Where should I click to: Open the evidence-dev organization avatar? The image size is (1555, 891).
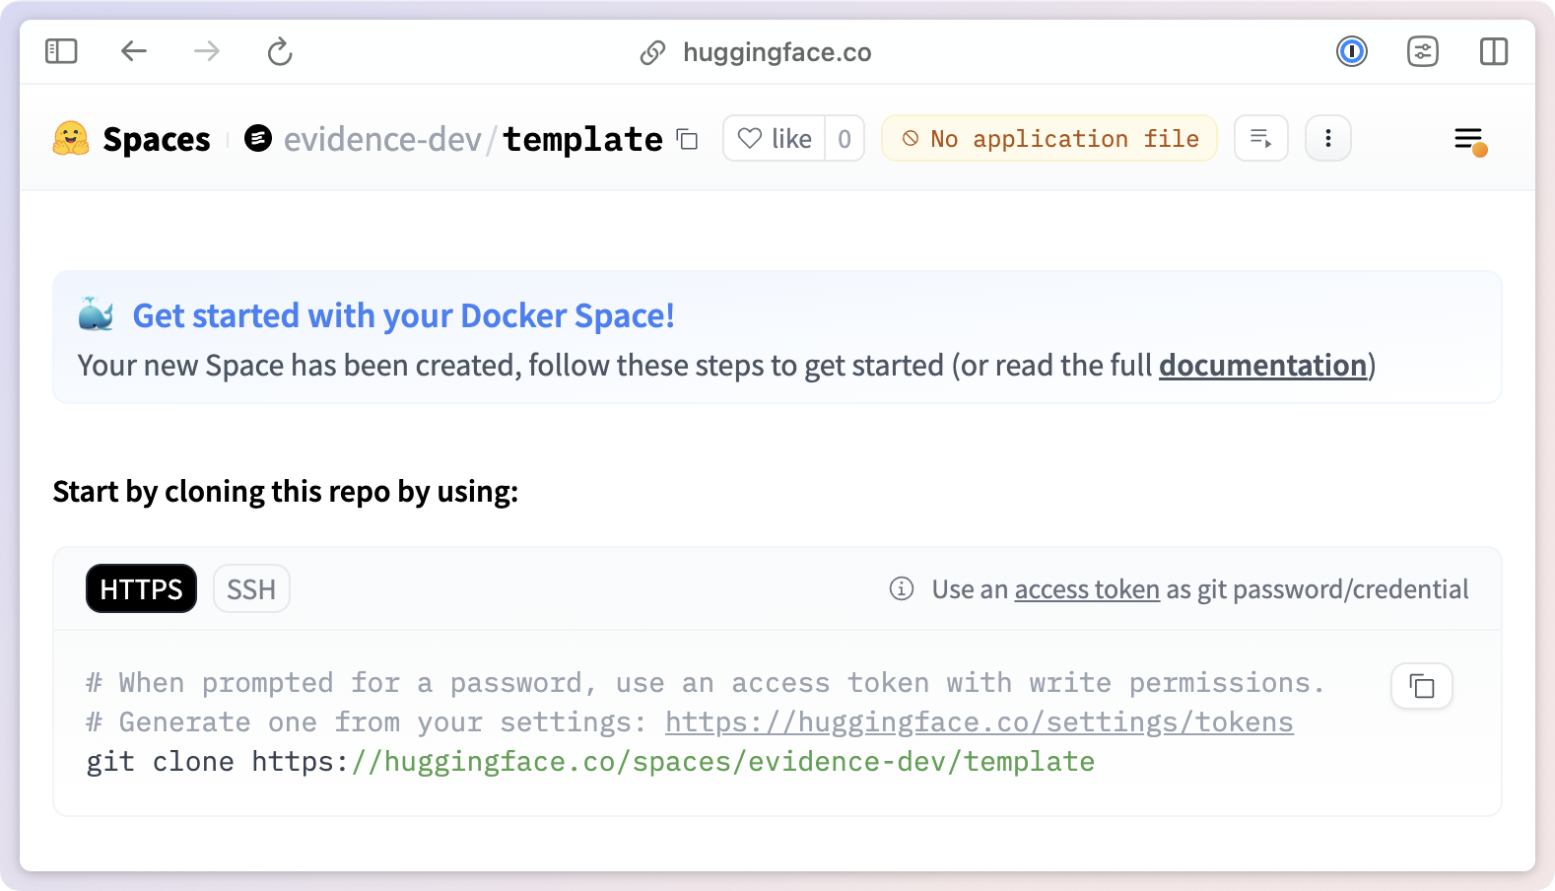click(258, 138)
